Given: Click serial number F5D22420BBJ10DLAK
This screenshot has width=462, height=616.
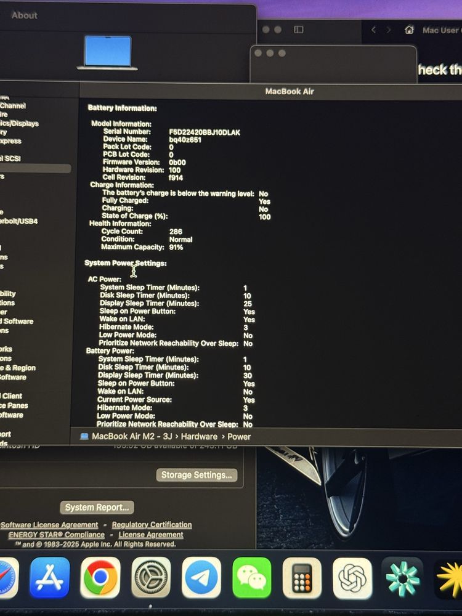Looking at the screenshot, I should (205, 132).
